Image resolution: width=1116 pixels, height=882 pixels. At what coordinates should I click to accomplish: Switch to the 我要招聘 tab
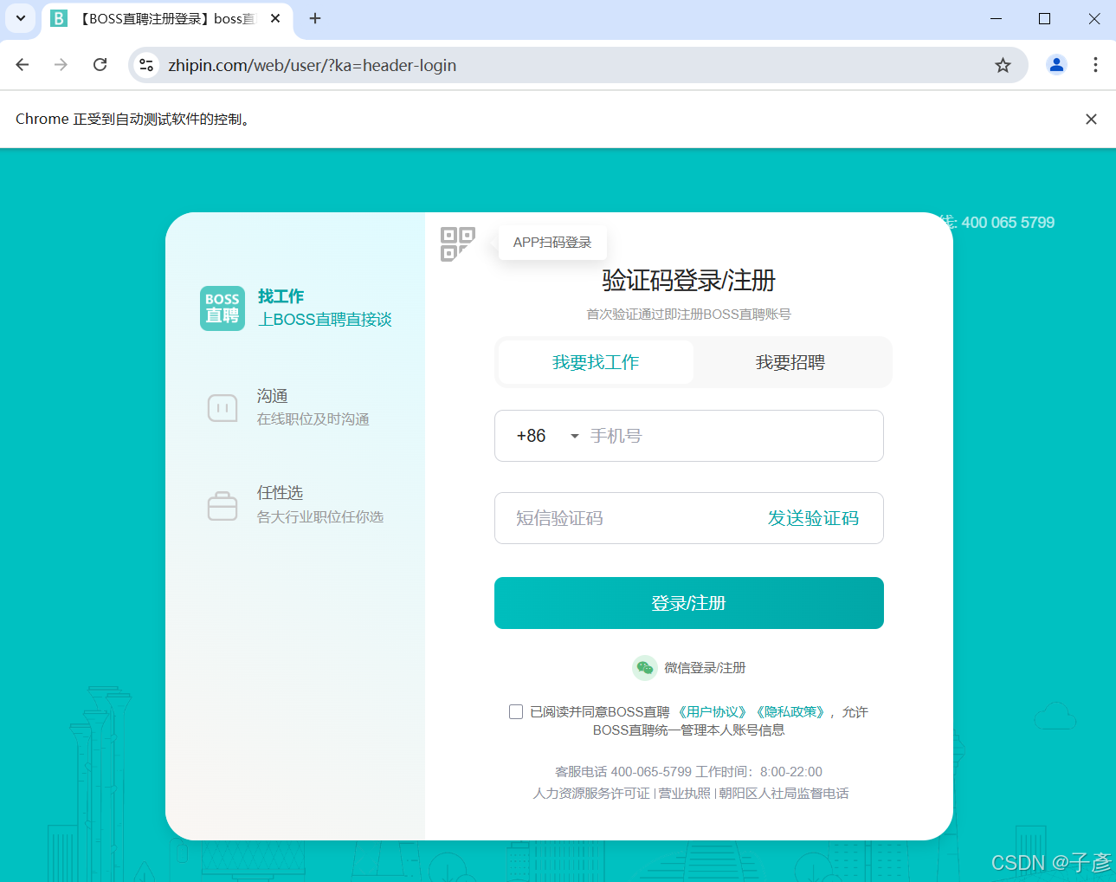(790, 362)
